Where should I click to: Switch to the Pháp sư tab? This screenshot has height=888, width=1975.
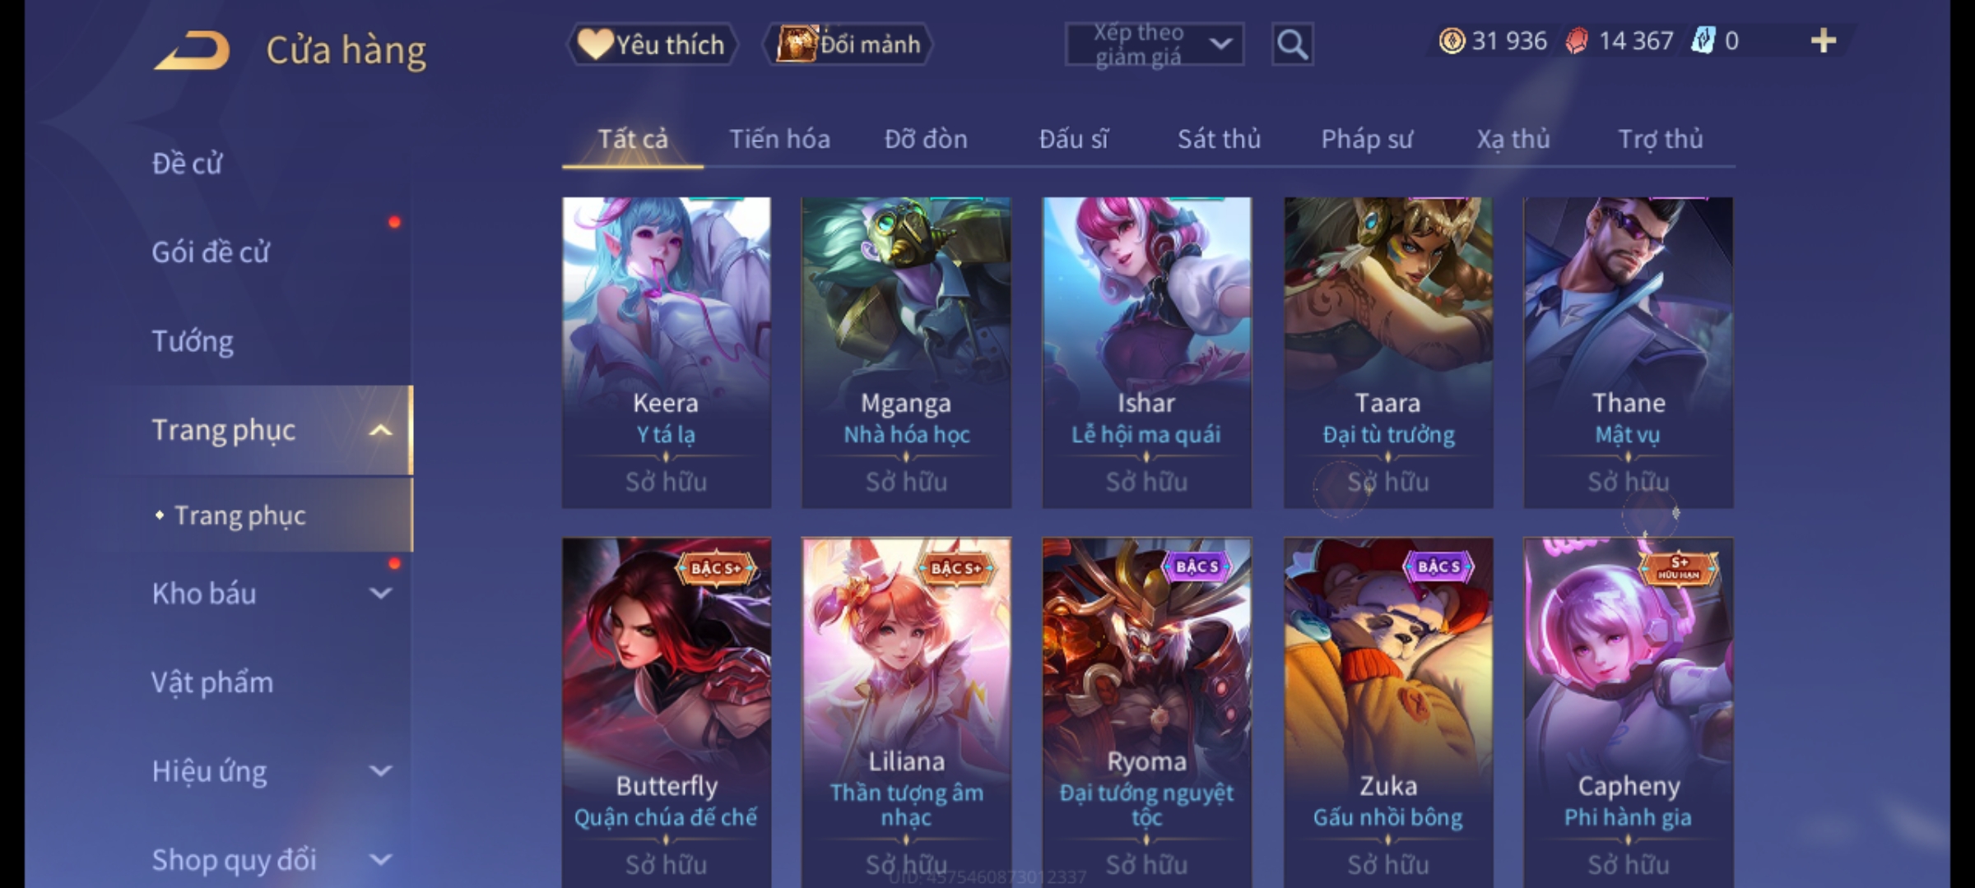pyautogui.click(x=1367, y=139)
